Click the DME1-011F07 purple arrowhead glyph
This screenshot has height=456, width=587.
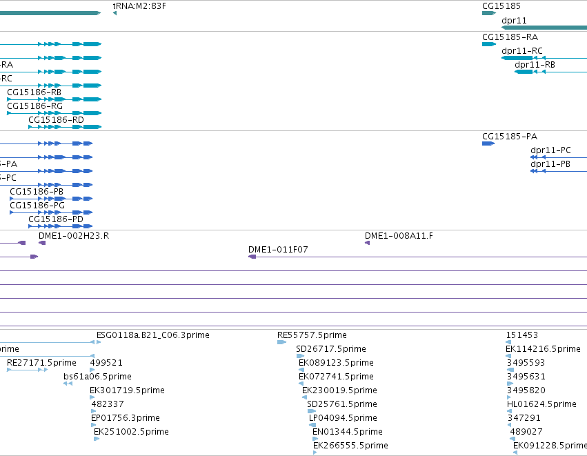252,257
